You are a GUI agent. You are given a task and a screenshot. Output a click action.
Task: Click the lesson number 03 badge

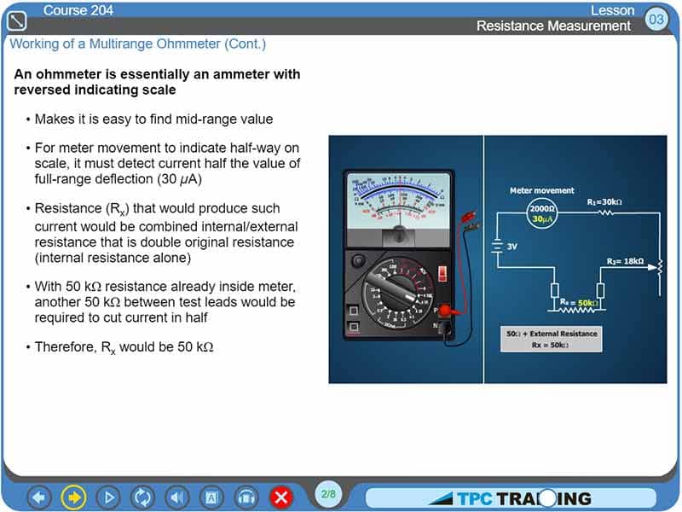click(656, 19)
